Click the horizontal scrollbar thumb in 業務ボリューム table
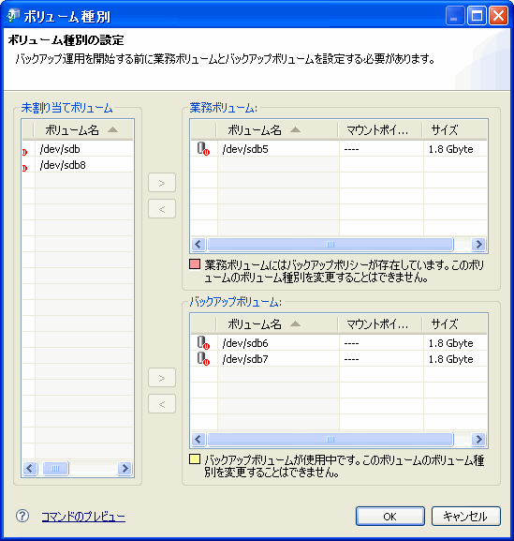 [x=330, y=245]
